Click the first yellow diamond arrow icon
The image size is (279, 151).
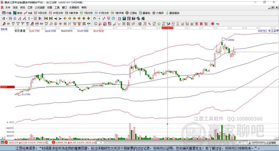(65, 19)
